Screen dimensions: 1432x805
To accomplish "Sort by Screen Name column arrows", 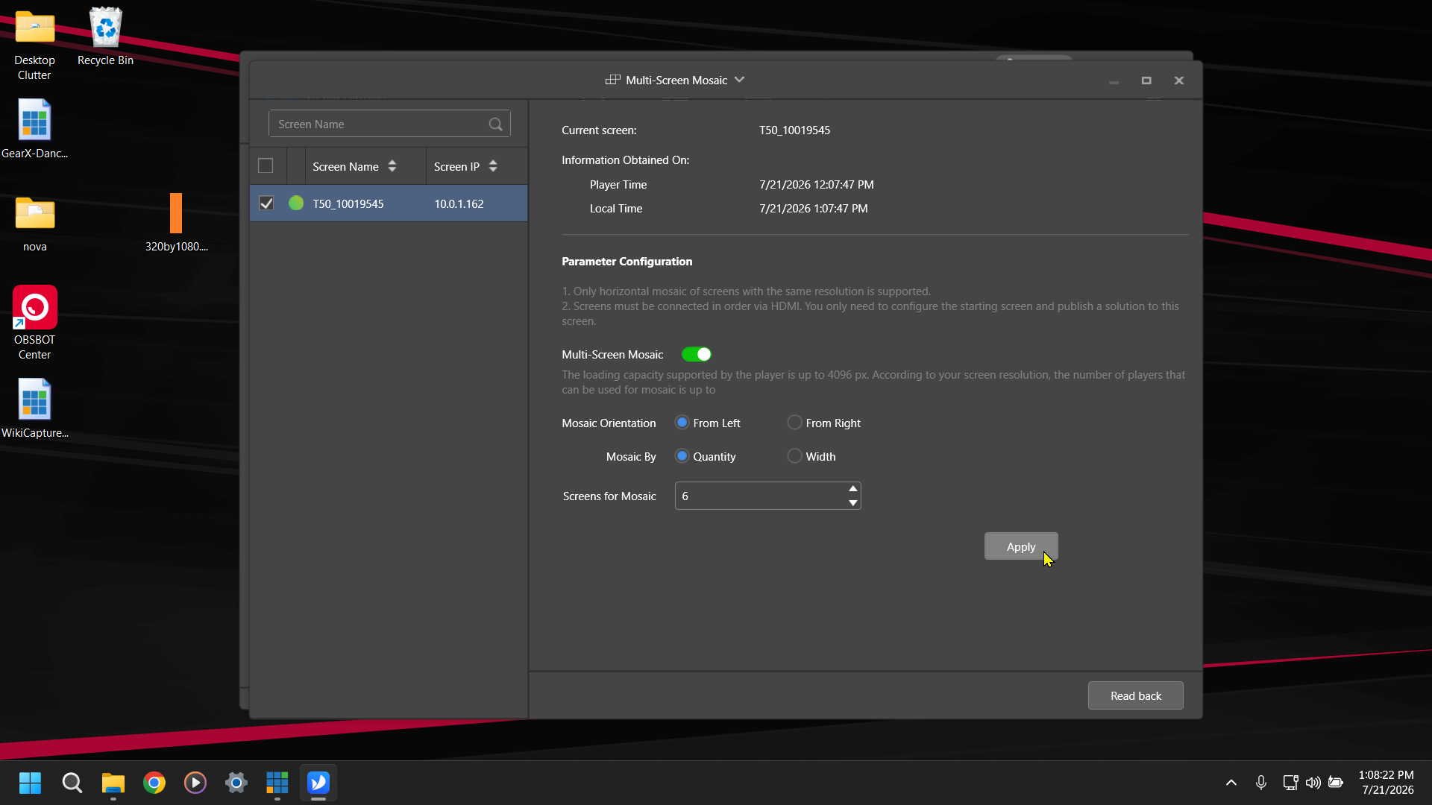I will [x=392, y=166].
